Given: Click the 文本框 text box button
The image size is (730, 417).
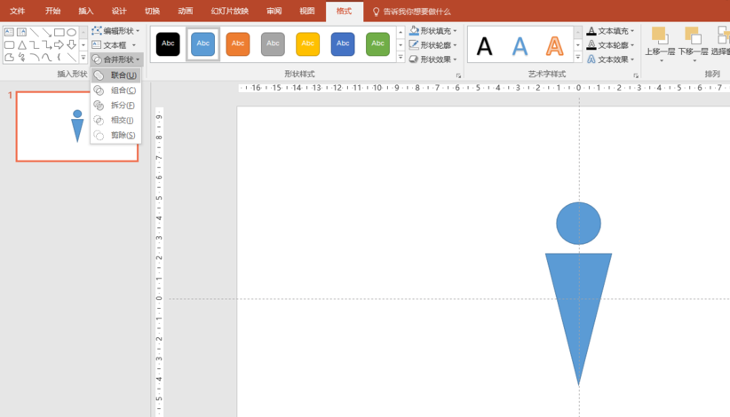Looking at the screenshot, I should [x=115, y=45].
